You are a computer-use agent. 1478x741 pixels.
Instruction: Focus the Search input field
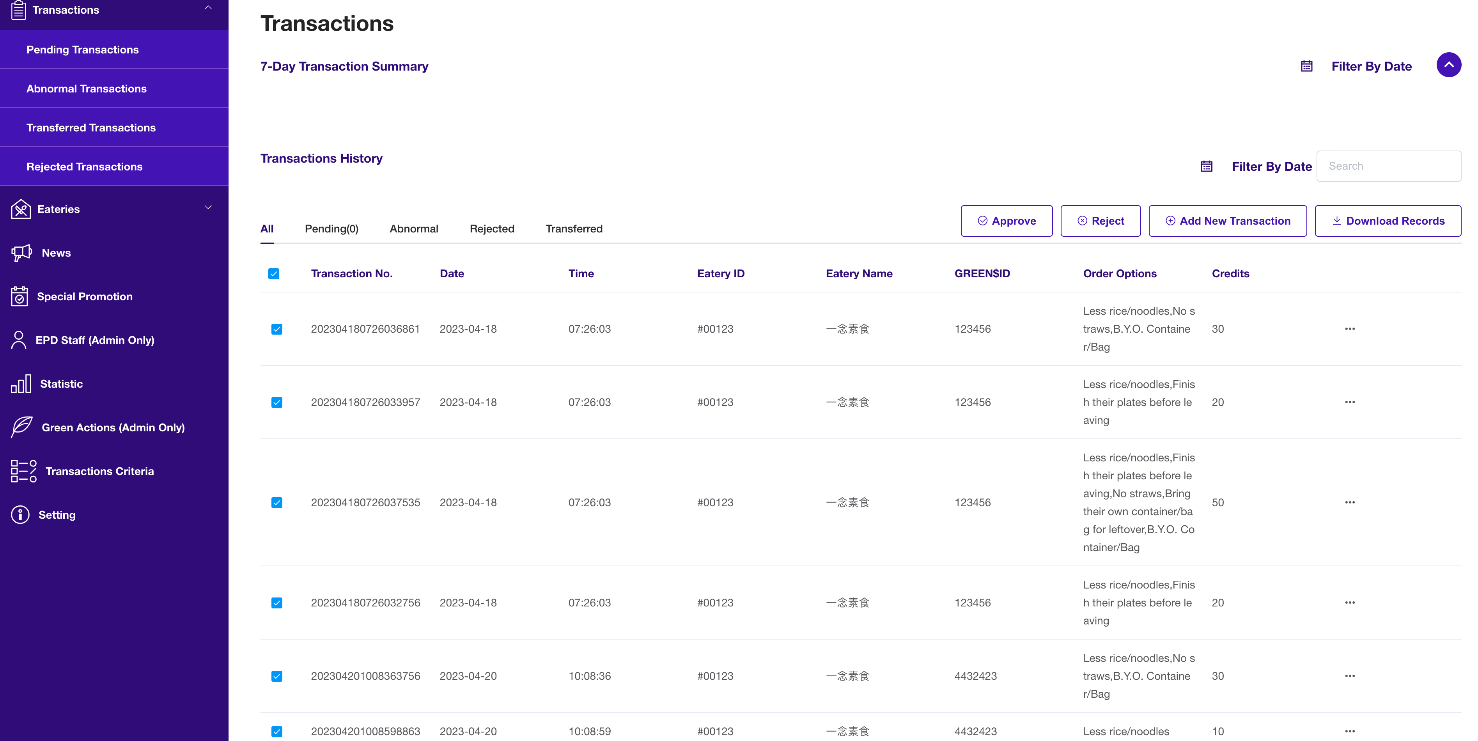tap(1388, 167)
